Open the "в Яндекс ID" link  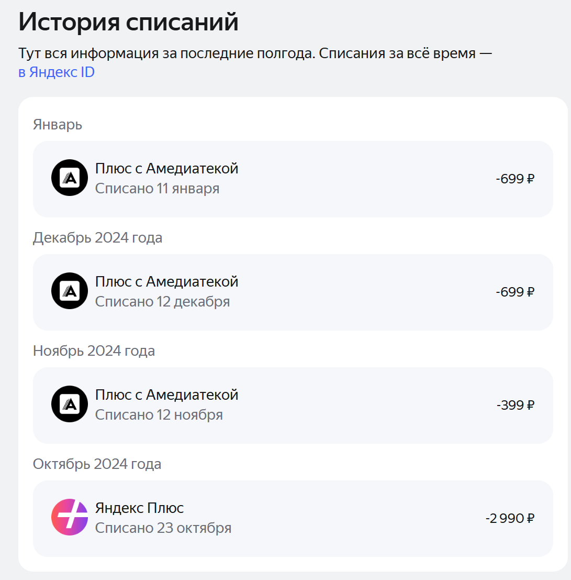(x=57, y=72)
